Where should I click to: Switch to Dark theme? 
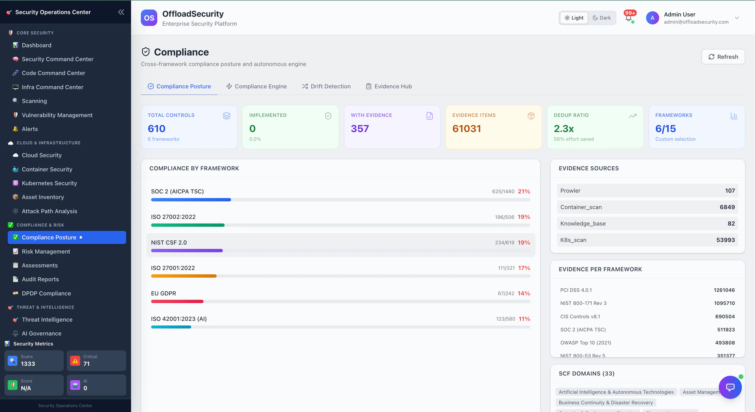(602, 18)
